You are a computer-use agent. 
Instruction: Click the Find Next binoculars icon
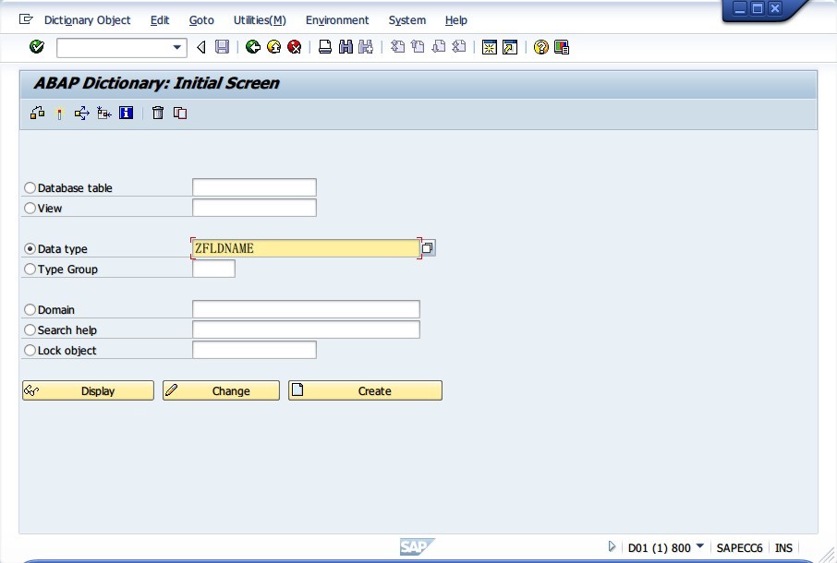click(x=366, y=47)
